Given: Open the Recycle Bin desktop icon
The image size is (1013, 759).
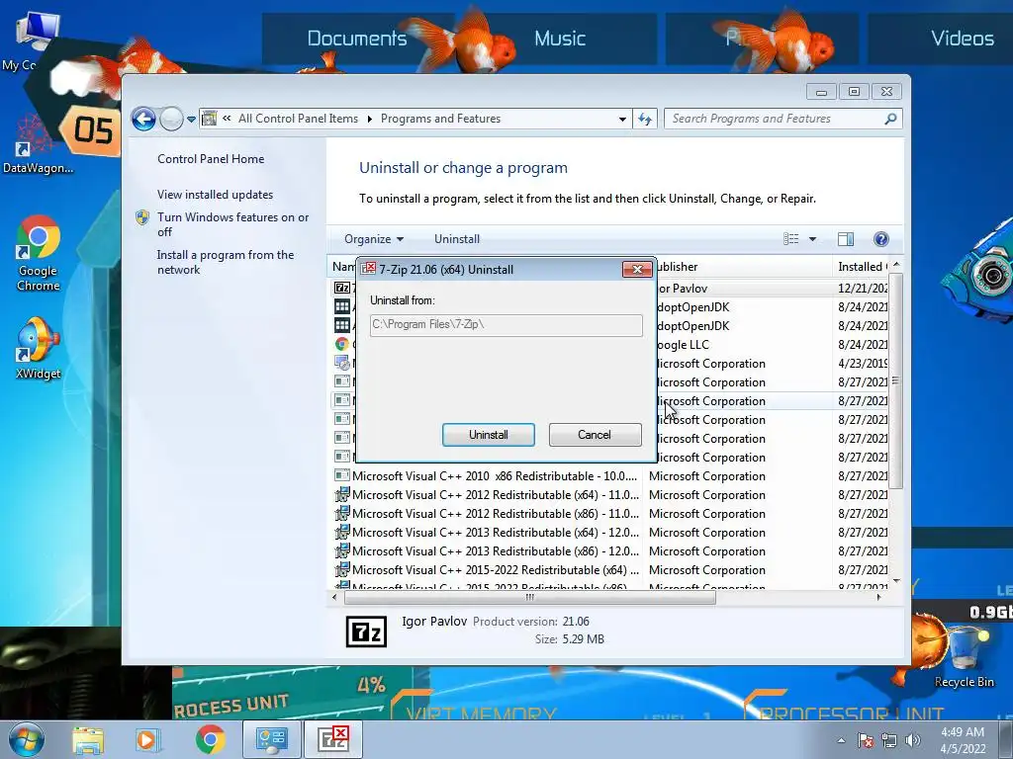Looking at the screenshot, I should (964, 657).
